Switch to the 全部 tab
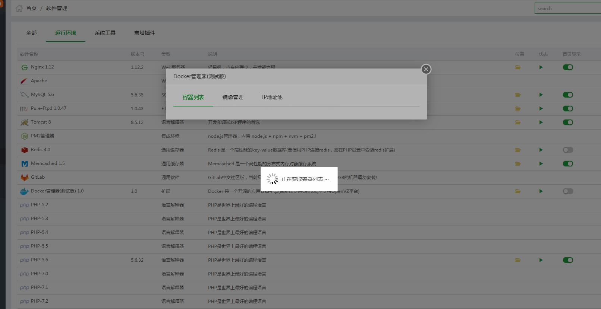The width and height of the screenshot is (601, 309). coord(31,33)
